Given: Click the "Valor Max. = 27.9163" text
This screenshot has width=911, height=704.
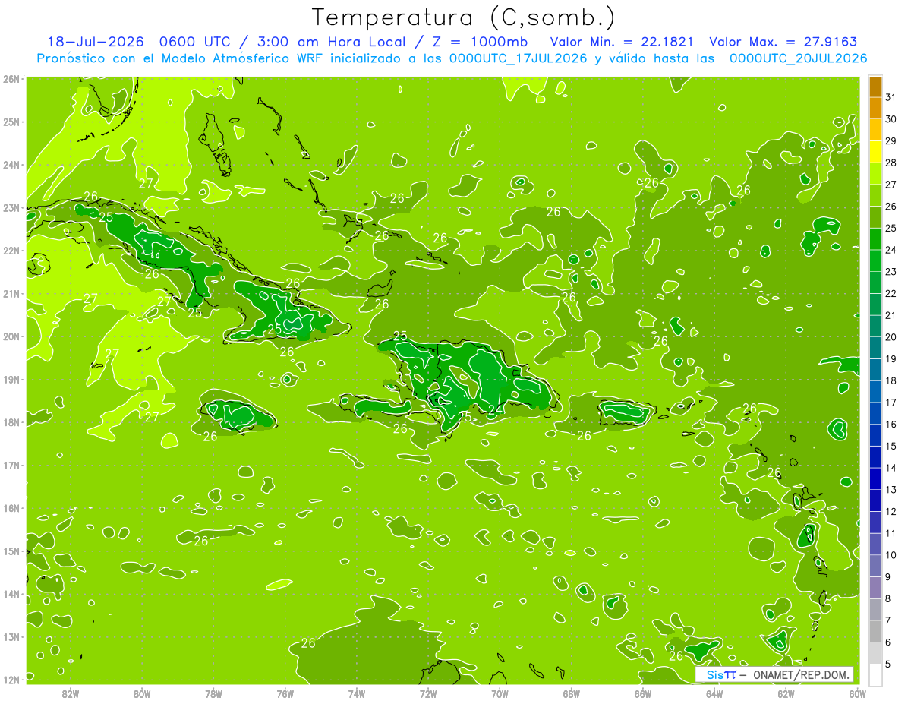Looking at the screenshot, I should [783, 43].
